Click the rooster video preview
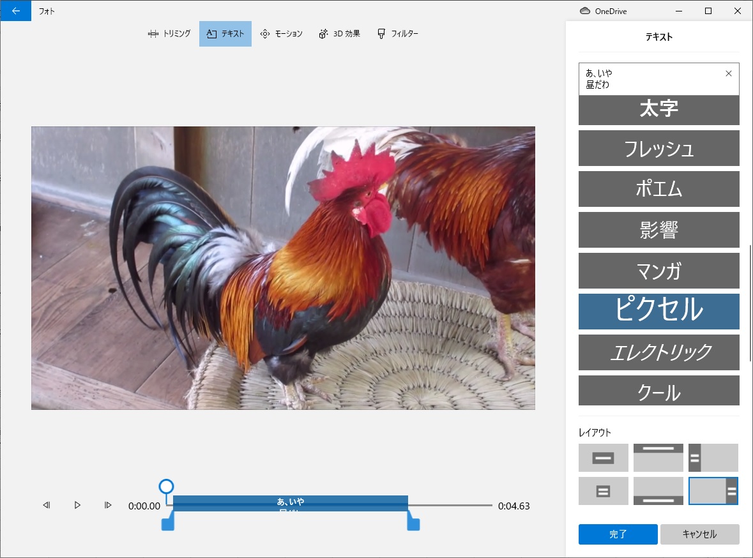The width and height of the screenshot is (753, 558). click(284, 268)
